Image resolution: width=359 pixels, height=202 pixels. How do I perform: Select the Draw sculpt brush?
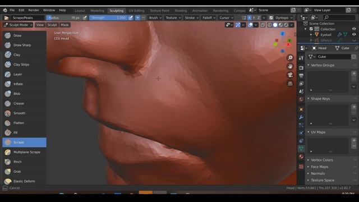(x=24, y=35)
